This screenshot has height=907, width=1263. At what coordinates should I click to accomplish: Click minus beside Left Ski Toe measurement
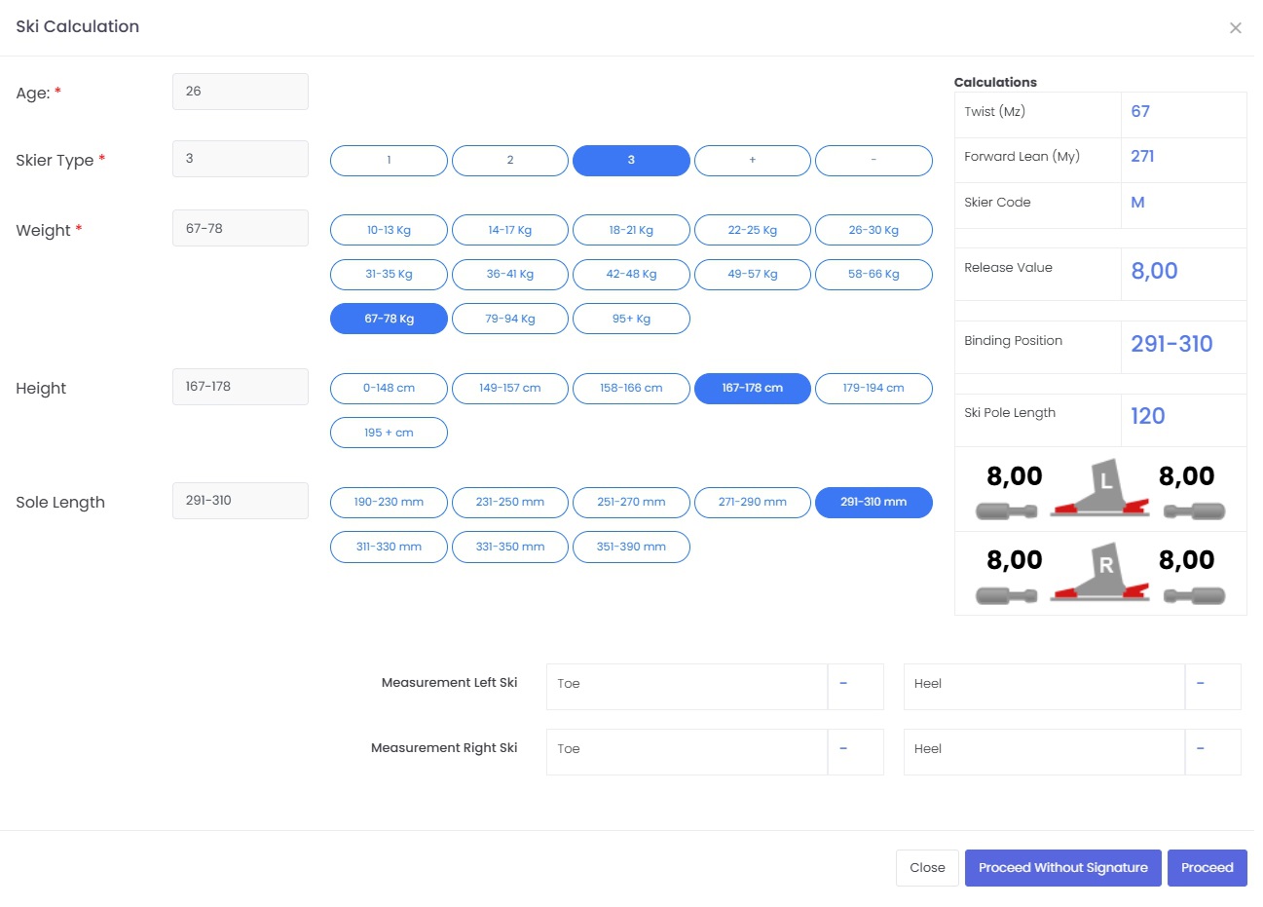point(843,685)
